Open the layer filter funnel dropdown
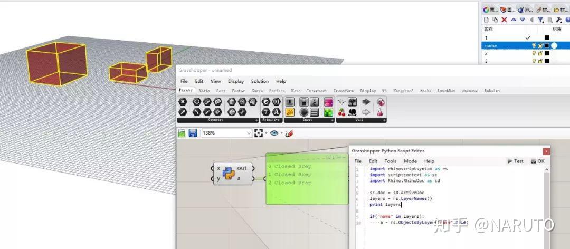 pos(540,20)
